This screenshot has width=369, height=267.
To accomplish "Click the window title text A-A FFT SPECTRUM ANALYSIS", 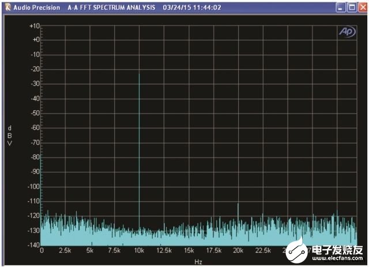I will point(111,7).
